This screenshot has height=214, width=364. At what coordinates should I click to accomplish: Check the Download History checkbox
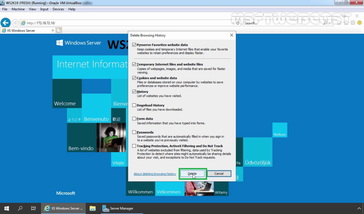pyautogui.click(x=134, y=105)
